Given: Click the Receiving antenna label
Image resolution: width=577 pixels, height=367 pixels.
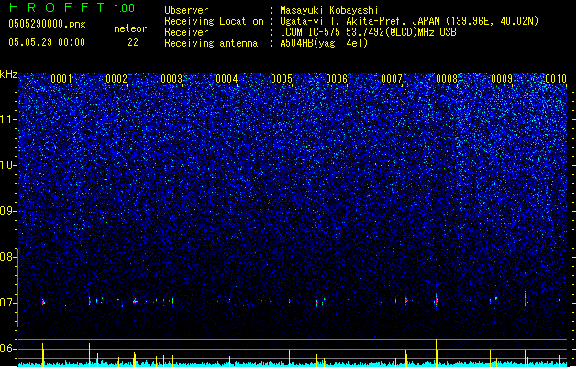Looking at the screenshot, I should (211, 43).
